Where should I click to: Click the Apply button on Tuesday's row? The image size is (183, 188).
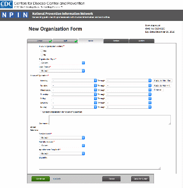click(162, 85)
